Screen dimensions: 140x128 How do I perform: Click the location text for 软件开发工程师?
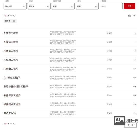pos(63,95)
